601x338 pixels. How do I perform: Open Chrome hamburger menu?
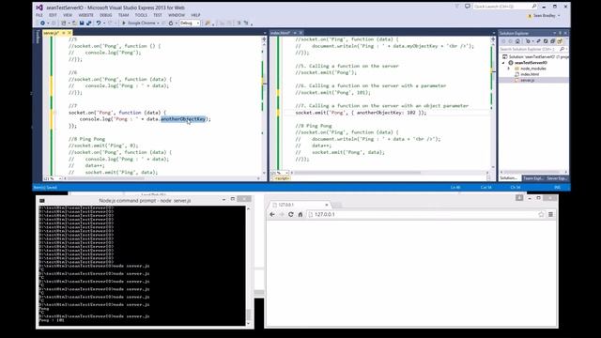pos(551,215)
